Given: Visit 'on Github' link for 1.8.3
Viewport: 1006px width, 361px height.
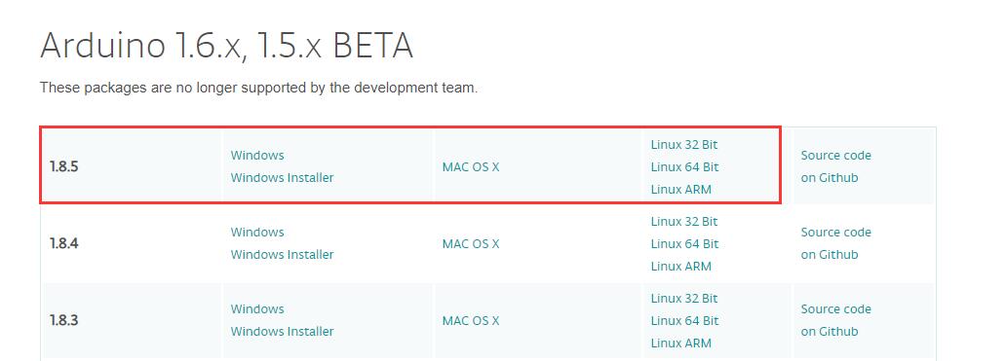Looking at the screenshot, I should click(829, 332).
